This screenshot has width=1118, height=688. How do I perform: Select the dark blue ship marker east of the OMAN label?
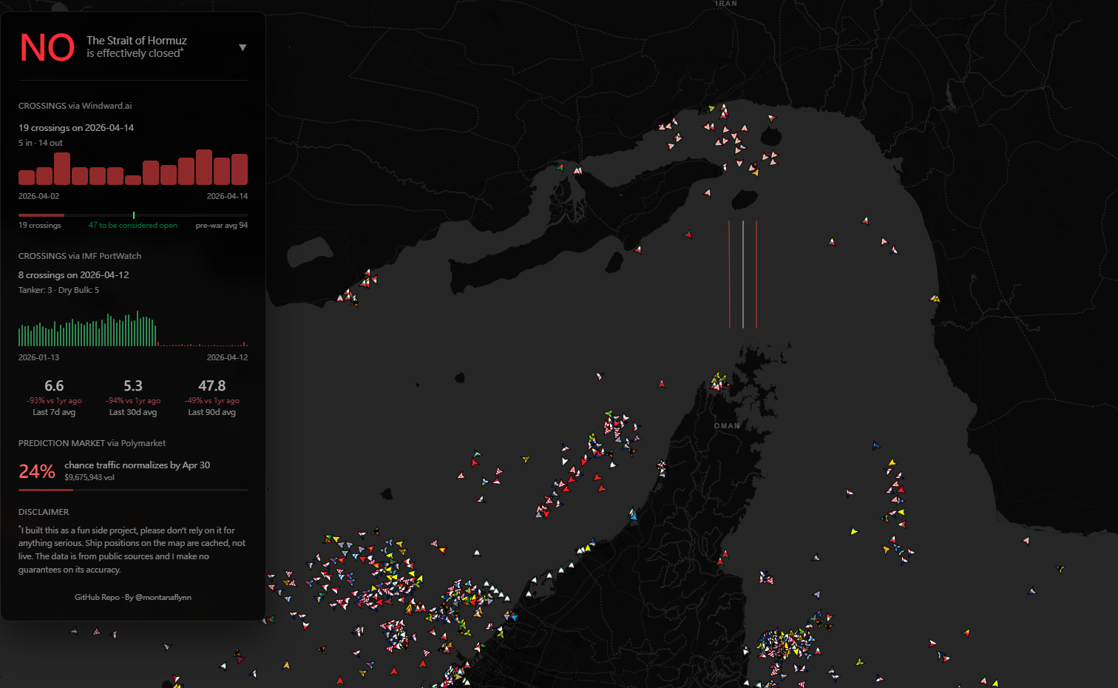pyautogui.click(x=875, y=445)
